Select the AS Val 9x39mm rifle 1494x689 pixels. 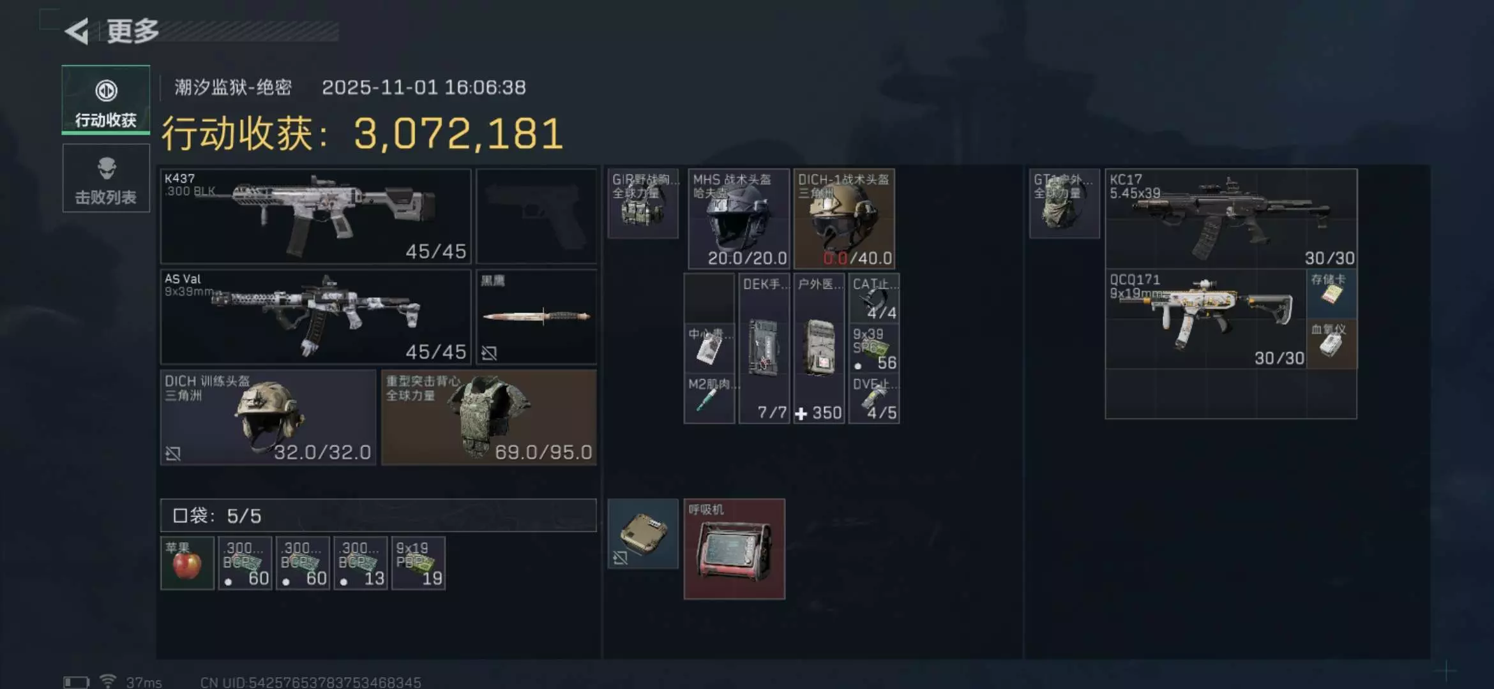tap(315, 316)
